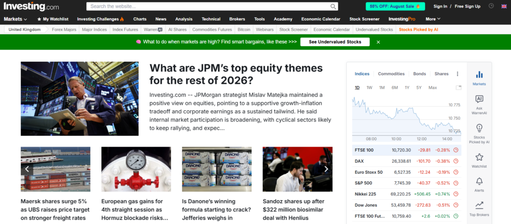The height and width of the screenshot is (224, 511).
Task: Select the 1D chart range
Action: pyautogui.click(x=357, y=88)
